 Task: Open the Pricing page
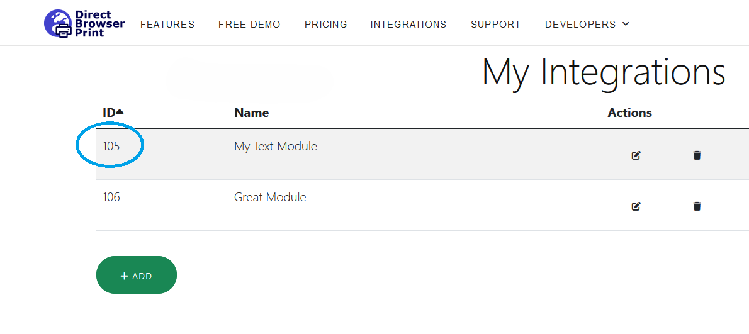click(x=326, y=25)
